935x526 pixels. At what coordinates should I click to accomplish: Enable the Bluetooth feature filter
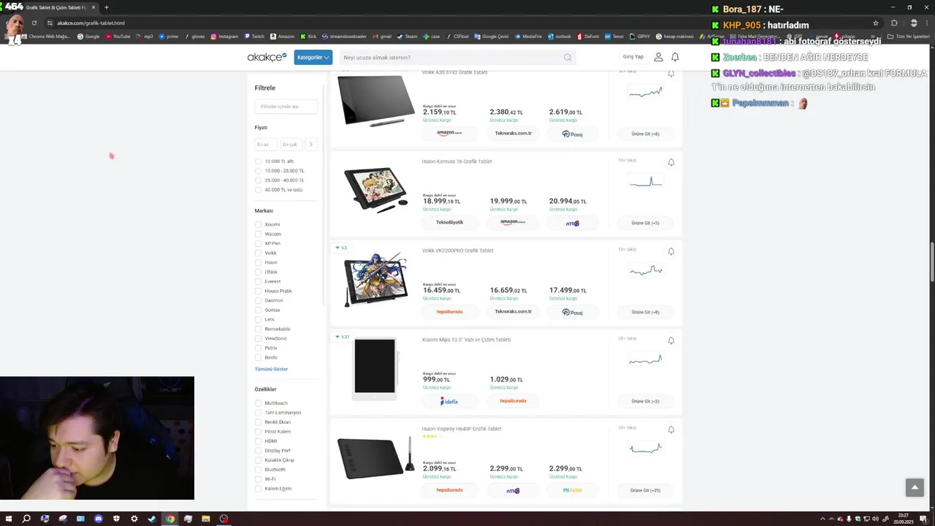[x=258, y=470]
